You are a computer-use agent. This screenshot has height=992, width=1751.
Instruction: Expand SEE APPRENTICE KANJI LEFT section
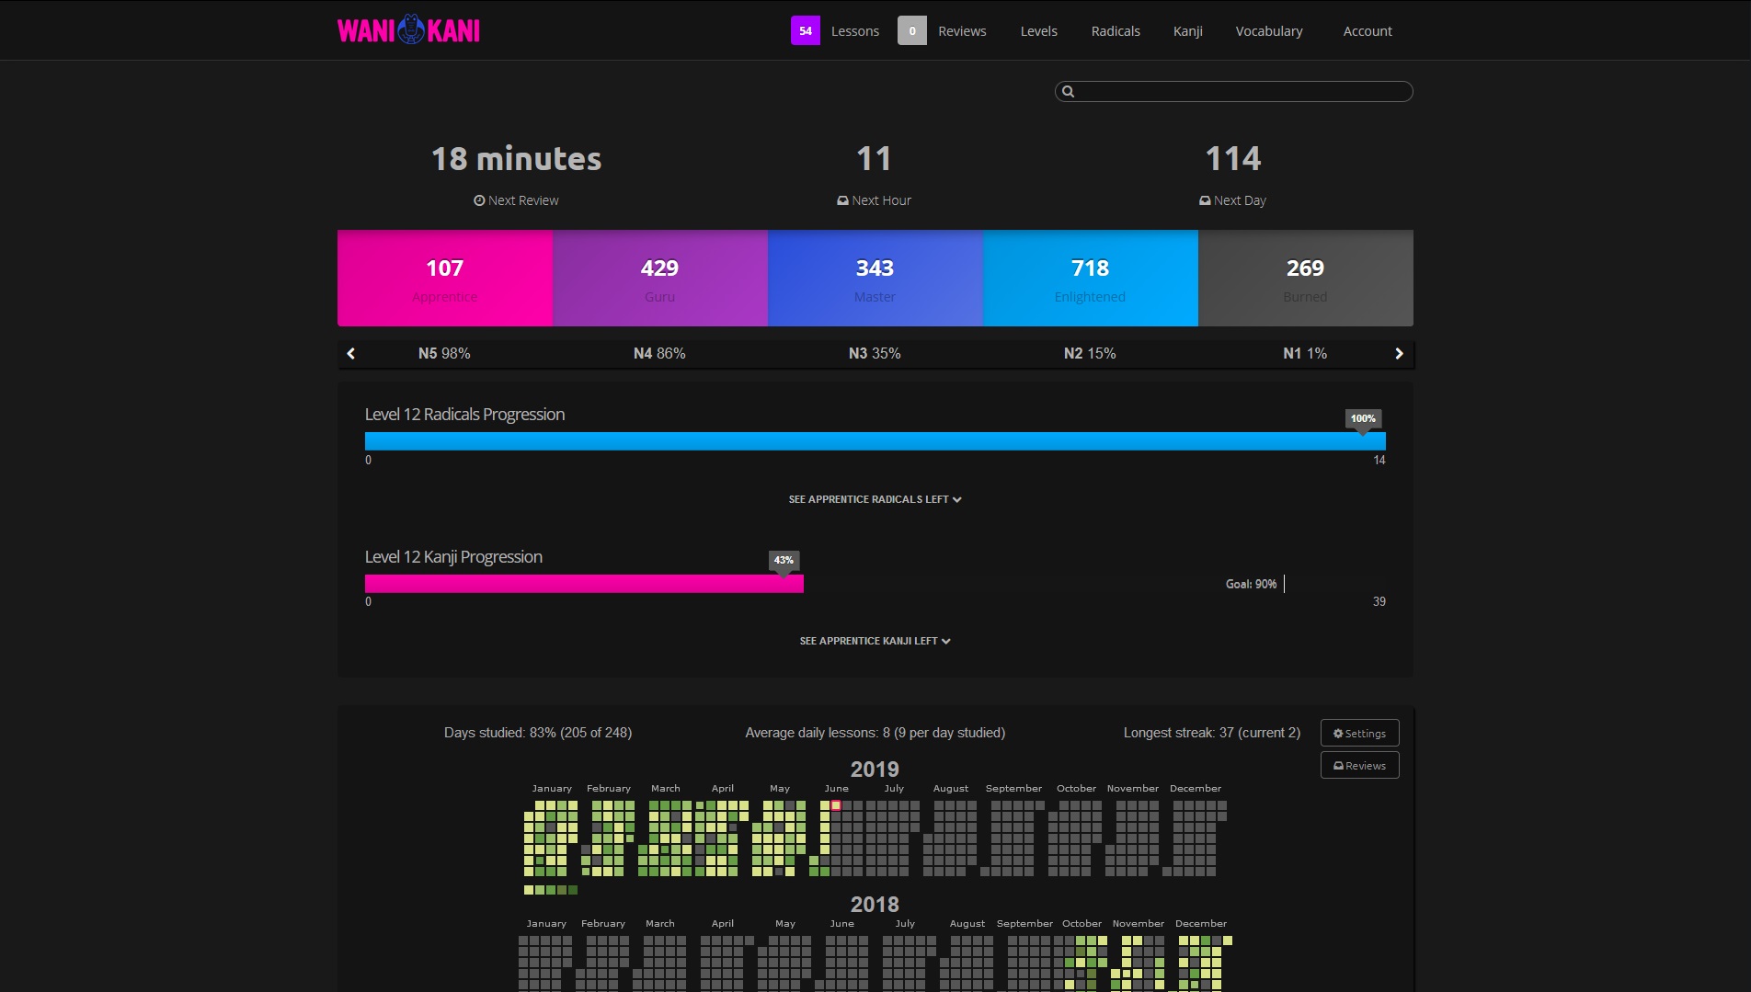[x=874, y=641]
